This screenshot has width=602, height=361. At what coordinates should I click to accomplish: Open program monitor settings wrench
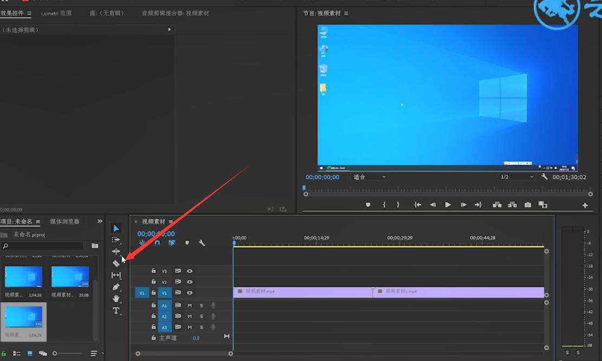point(544,177)
